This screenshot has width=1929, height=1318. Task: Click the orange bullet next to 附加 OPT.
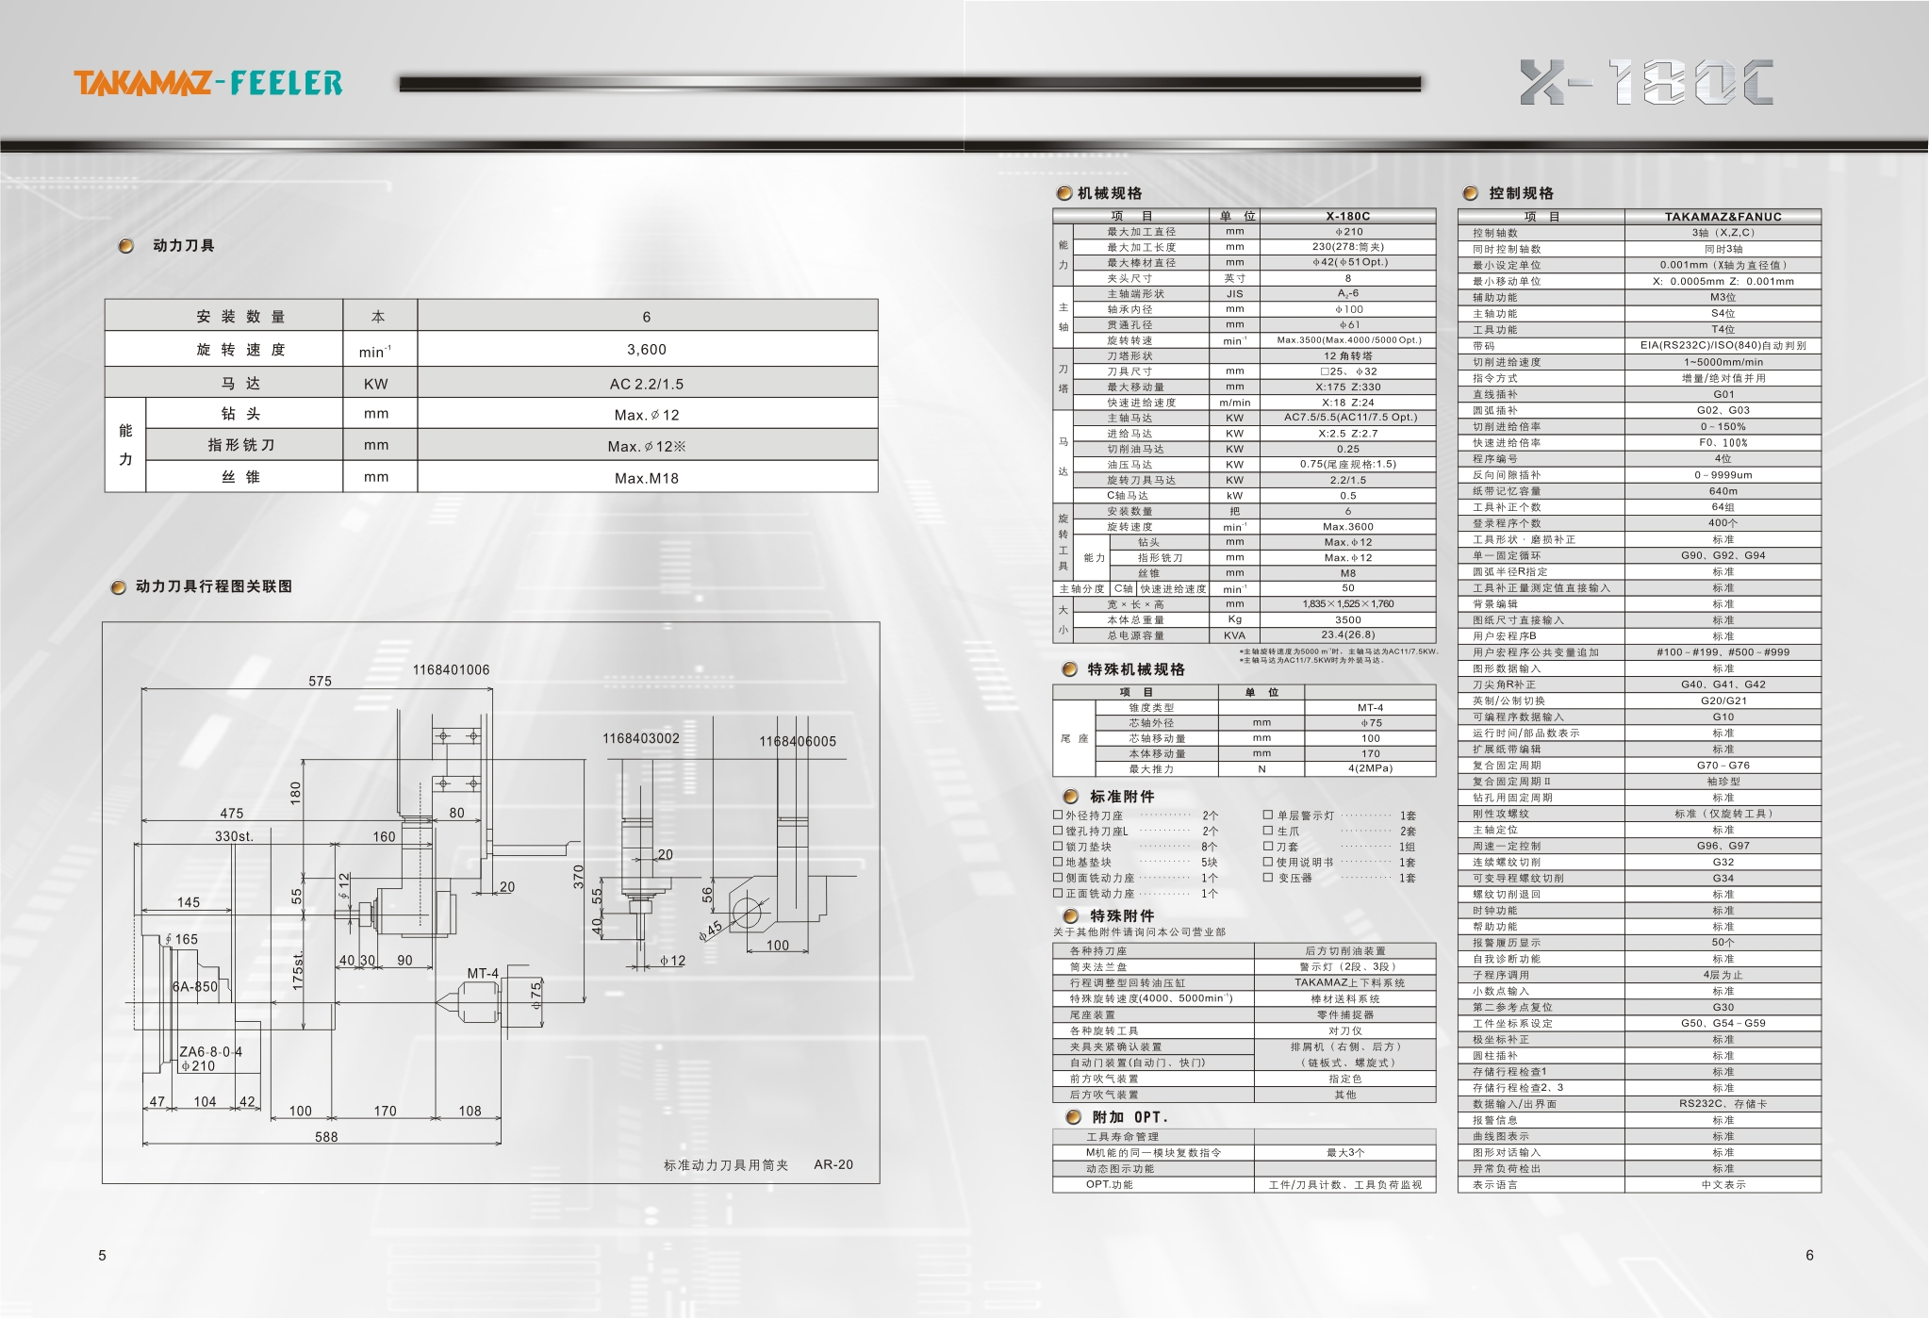click(x=1073, y=1117)
